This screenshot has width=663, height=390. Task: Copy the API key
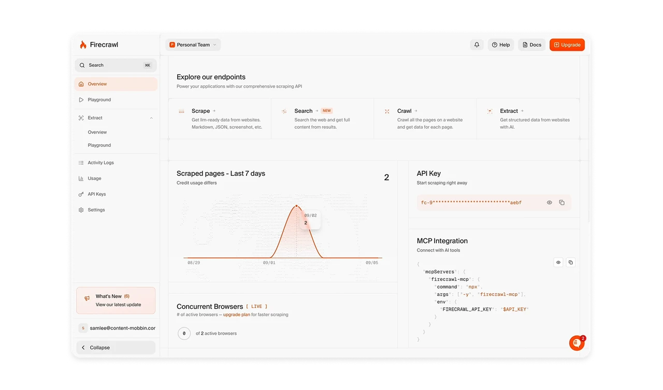click(x=561, y=203)
